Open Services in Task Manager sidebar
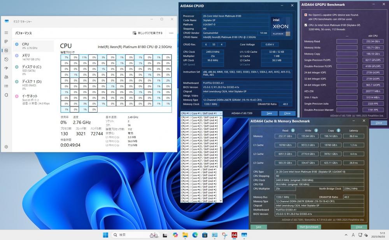 pyautogui.click(x=6, y=95)
